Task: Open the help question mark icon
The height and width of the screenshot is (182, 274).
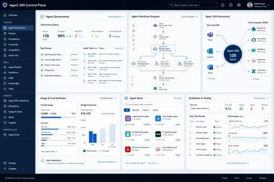Action: click(231, 5)
